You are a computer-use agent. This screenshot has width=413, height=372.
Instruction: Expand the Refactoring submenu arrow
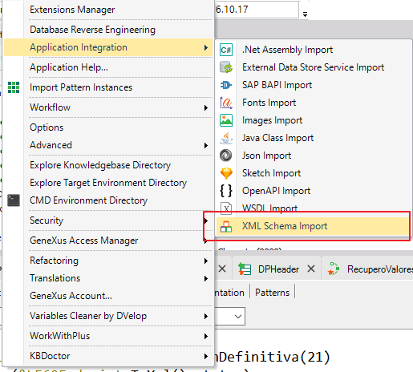(206, 261)
